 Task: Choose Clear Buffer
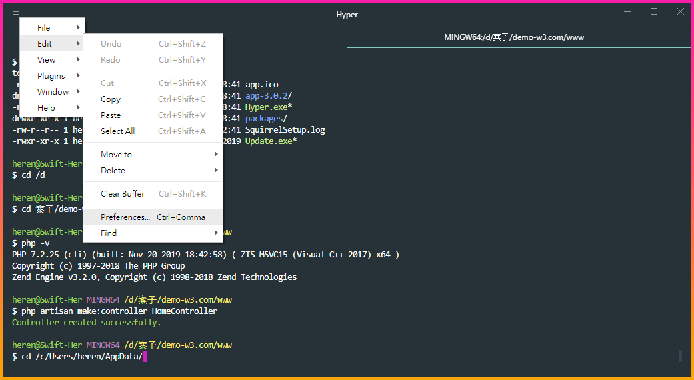point(153,194)
